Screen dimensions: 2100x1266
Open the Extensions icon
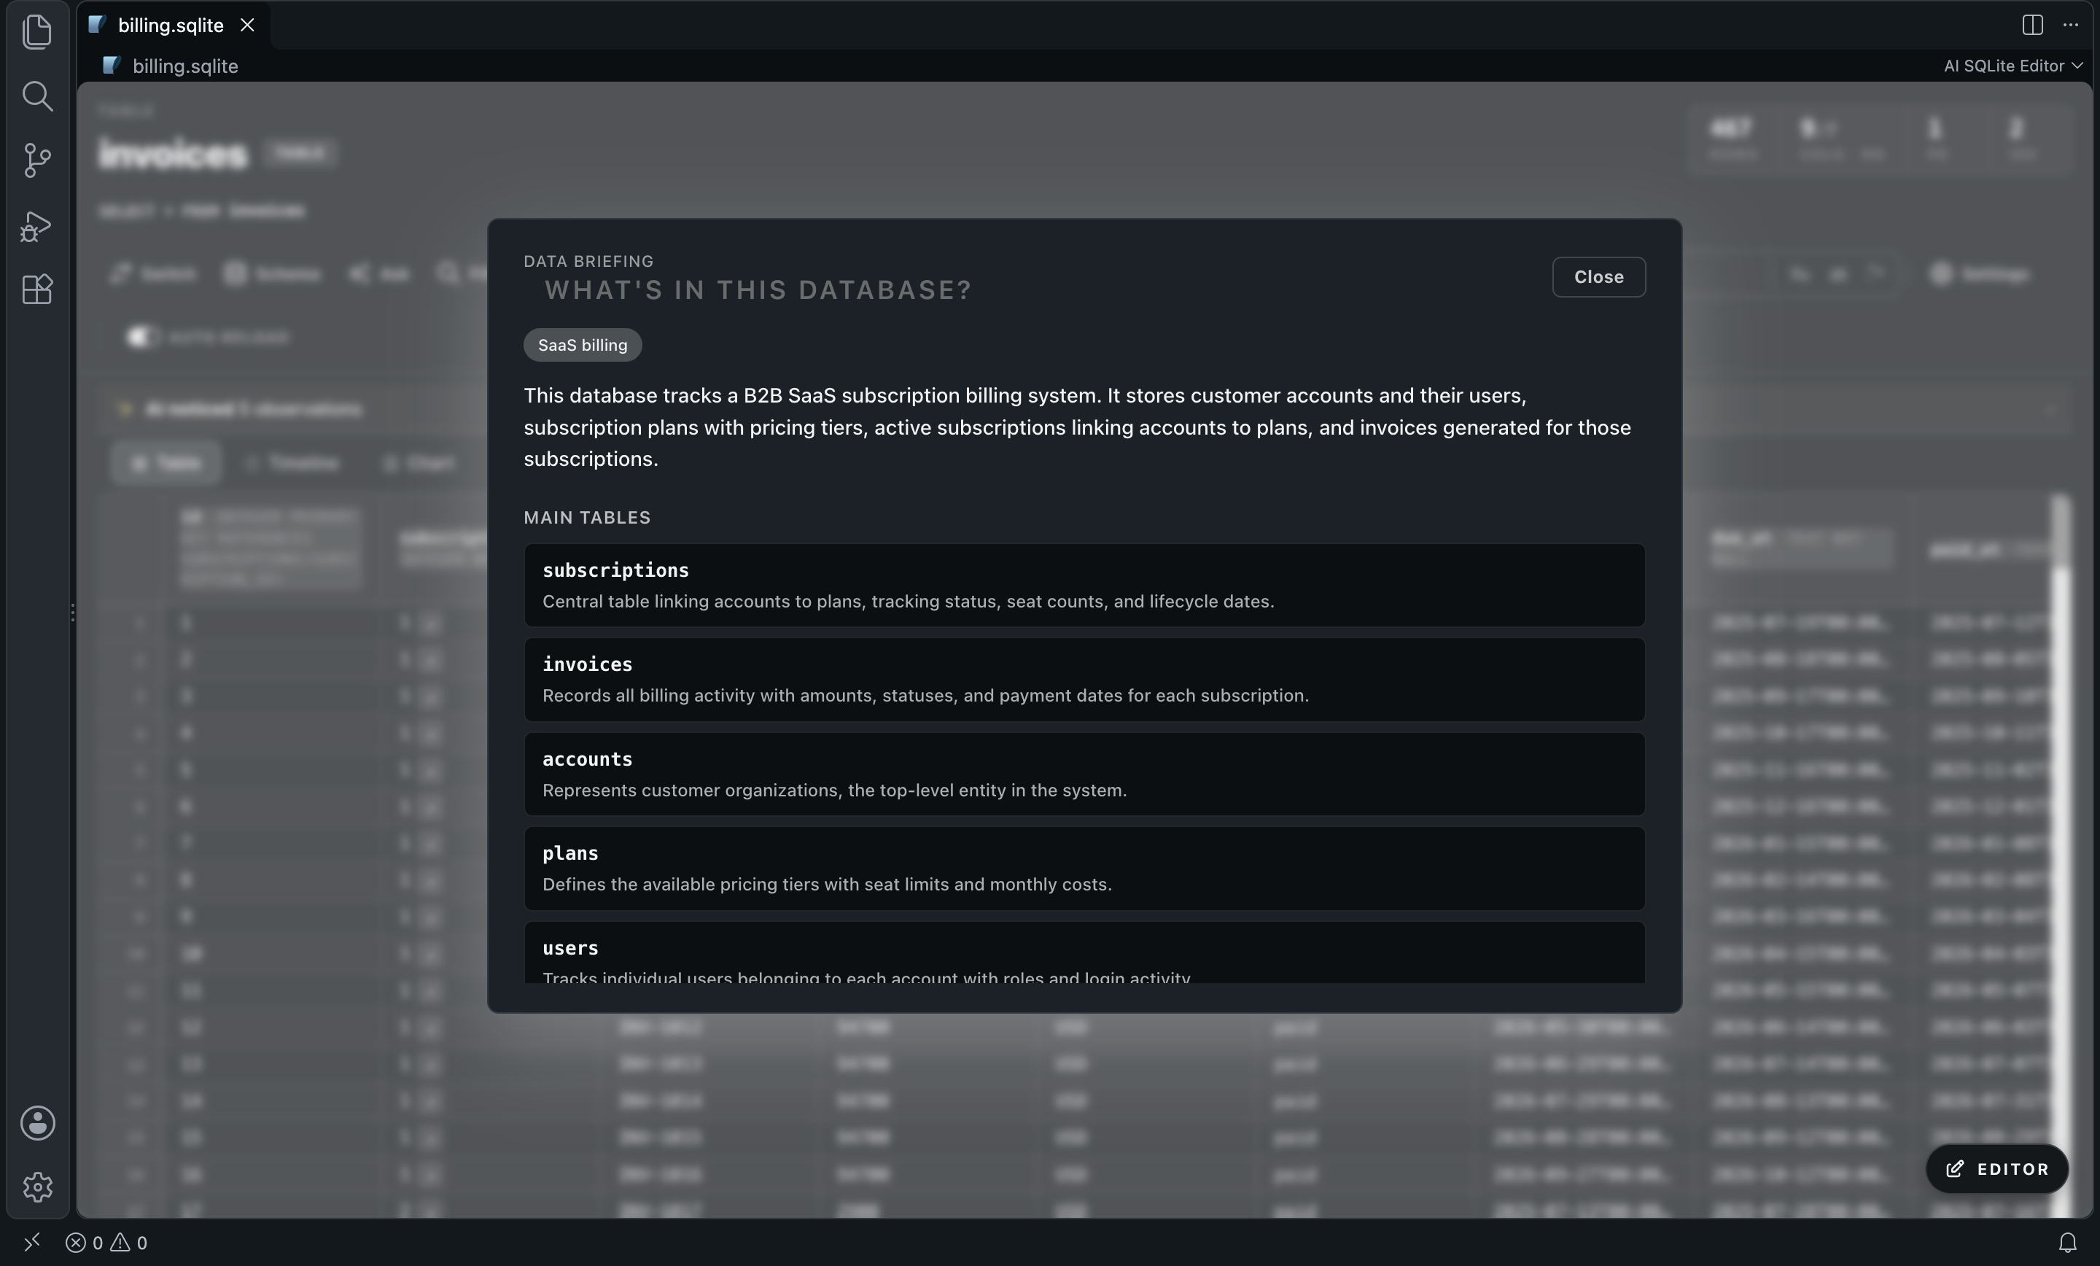tap(36, 290)
